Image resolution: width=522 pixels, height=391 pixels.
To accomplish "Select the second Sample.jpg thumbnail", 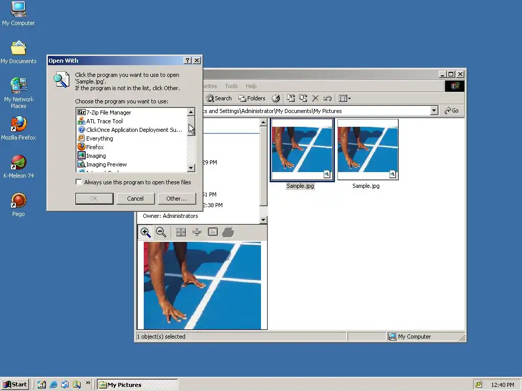I will pos(368,150).
